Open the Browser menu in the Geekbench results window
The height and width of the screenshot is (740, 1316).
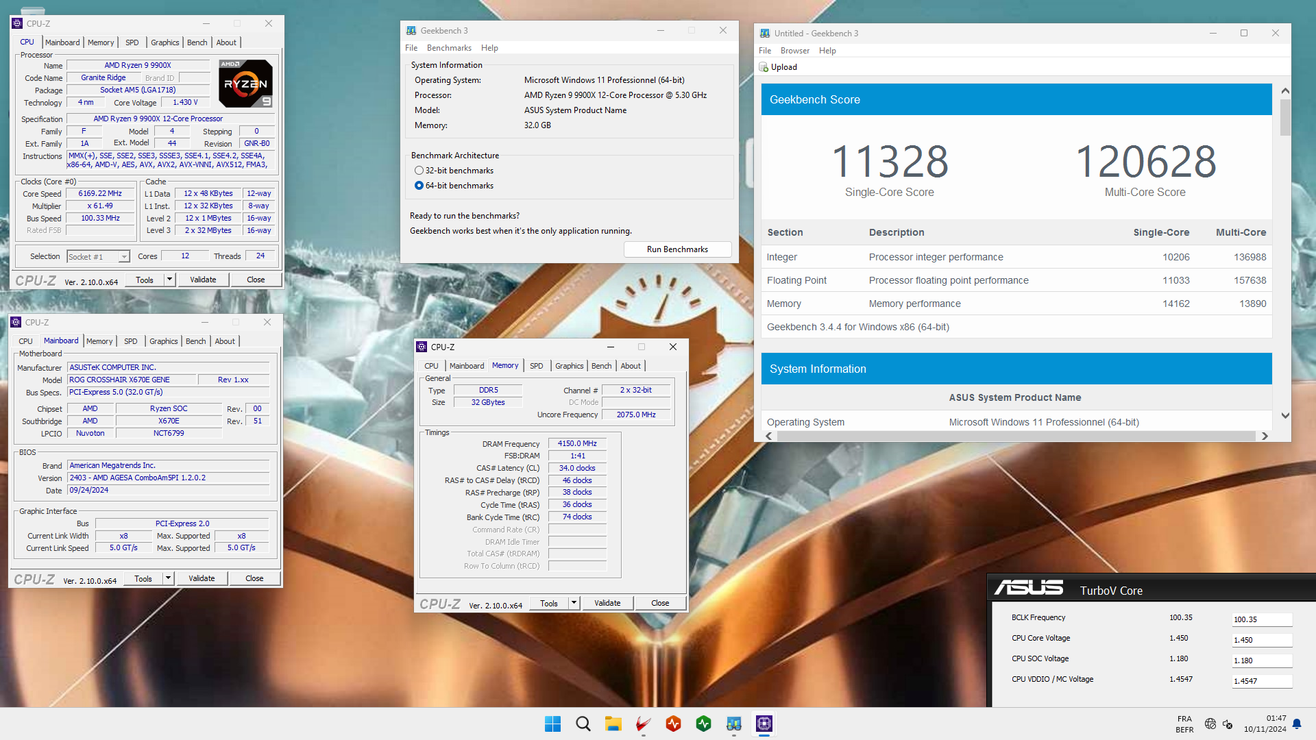click(794, 51)
